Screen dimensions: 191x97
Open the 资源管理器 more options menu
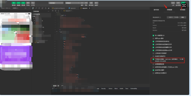coord(49,11)
